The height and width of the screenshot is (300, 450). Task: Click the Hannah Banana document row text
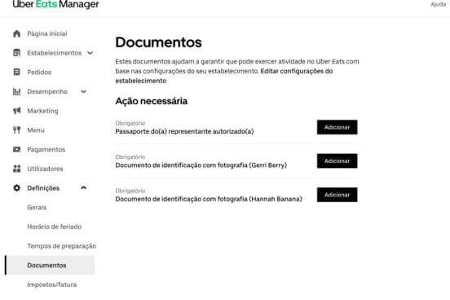click(x=209, y=199)
